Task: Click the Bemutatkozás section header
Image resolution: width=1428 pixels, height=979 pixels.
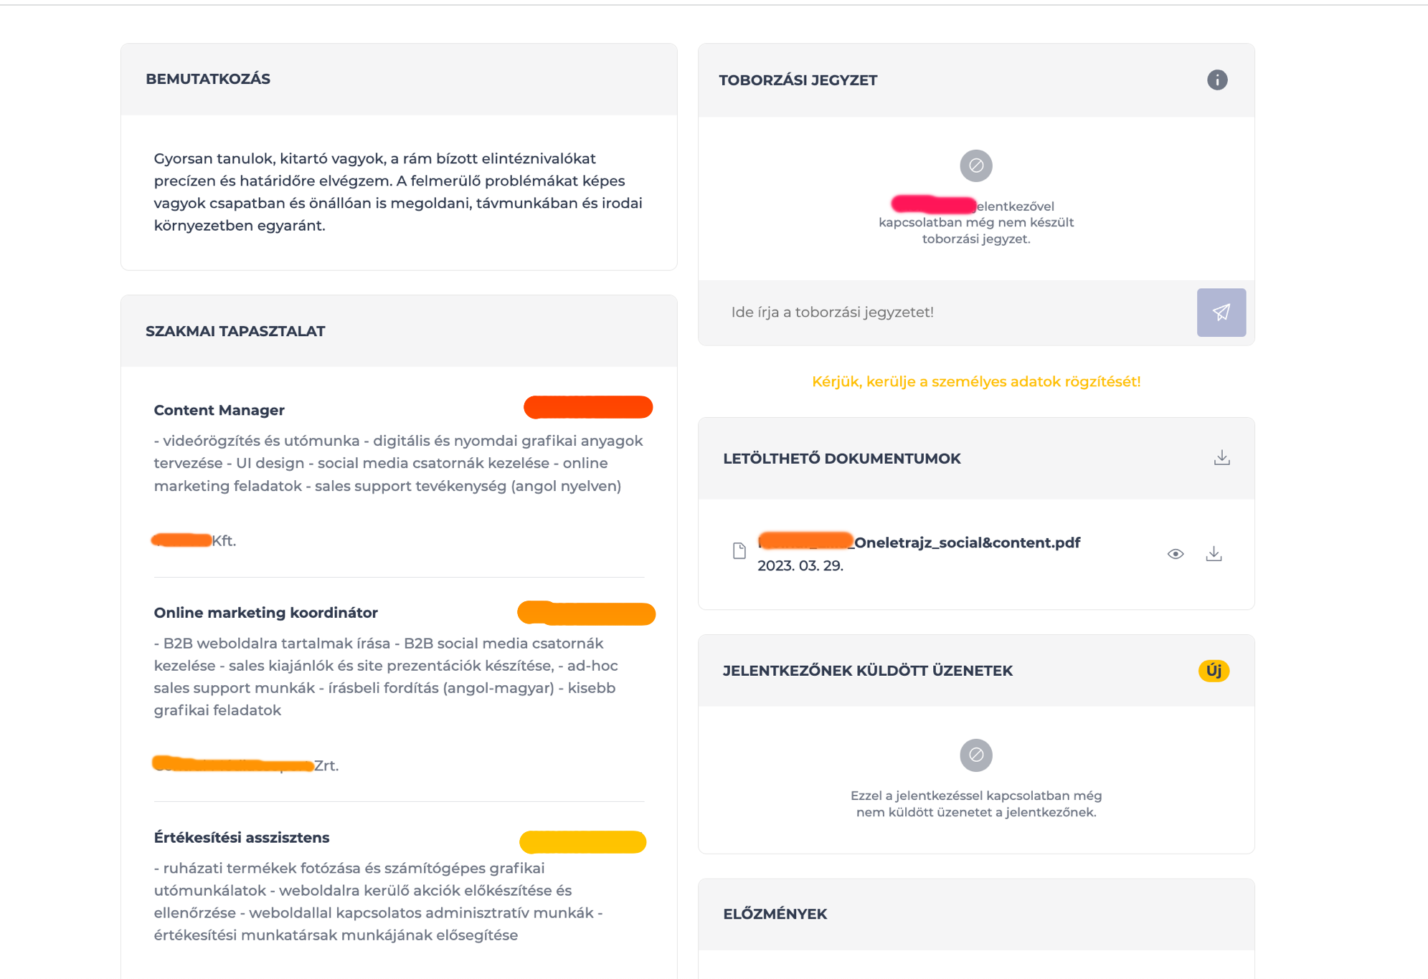Action: (x=208, y=79)
